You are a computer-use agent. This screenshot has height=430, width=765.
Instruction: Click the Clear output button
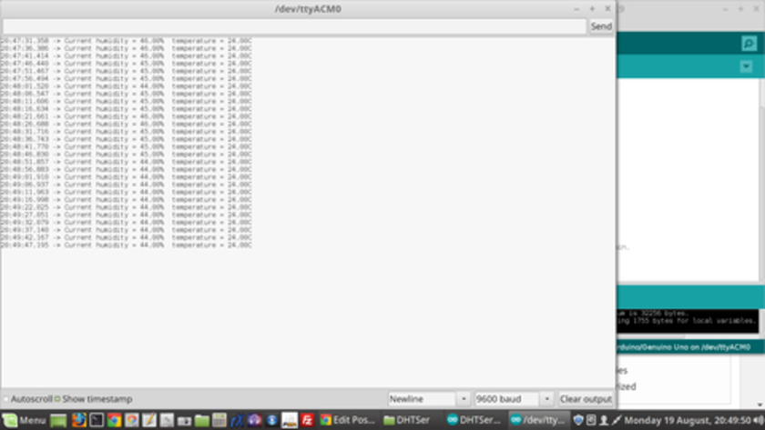coord(586,399)
